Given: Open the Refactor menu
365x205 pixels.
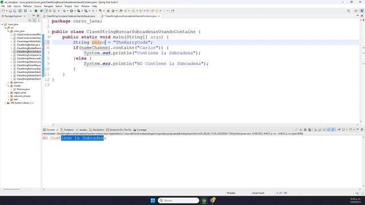Looking at the screenshot, I should (x=27, y=6).
